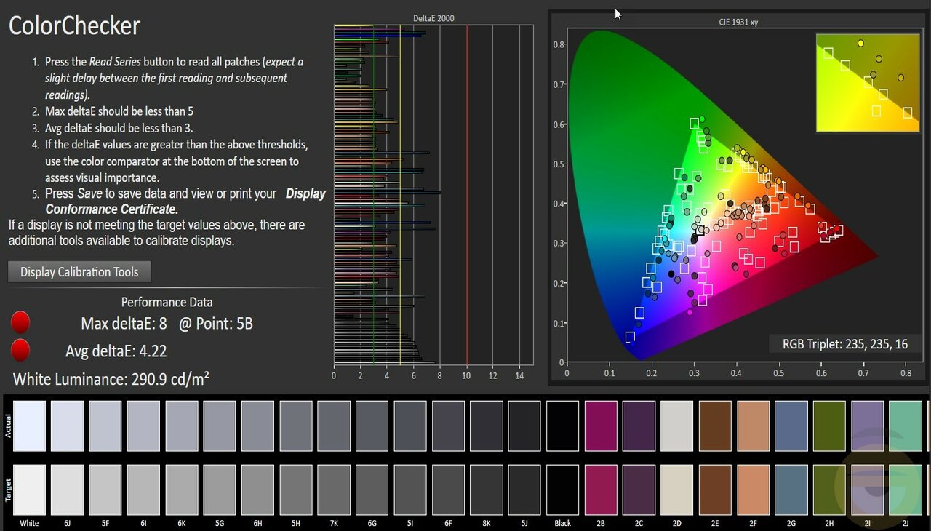The width and height of the screenshot is (931, 531).
Task: Select the Actual swatch for patch 6G
Action: 372,426
